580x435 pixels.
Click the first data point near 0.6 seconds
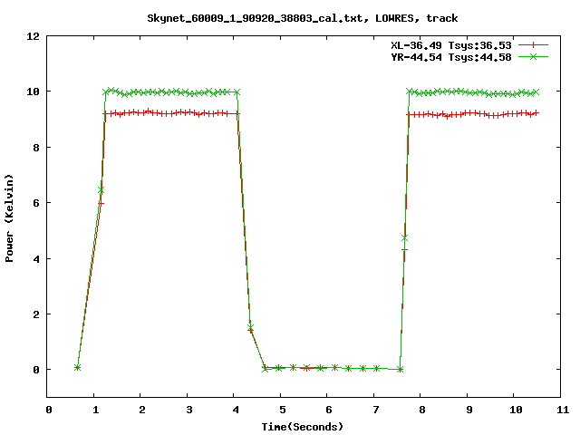click(x=77, y=367)
